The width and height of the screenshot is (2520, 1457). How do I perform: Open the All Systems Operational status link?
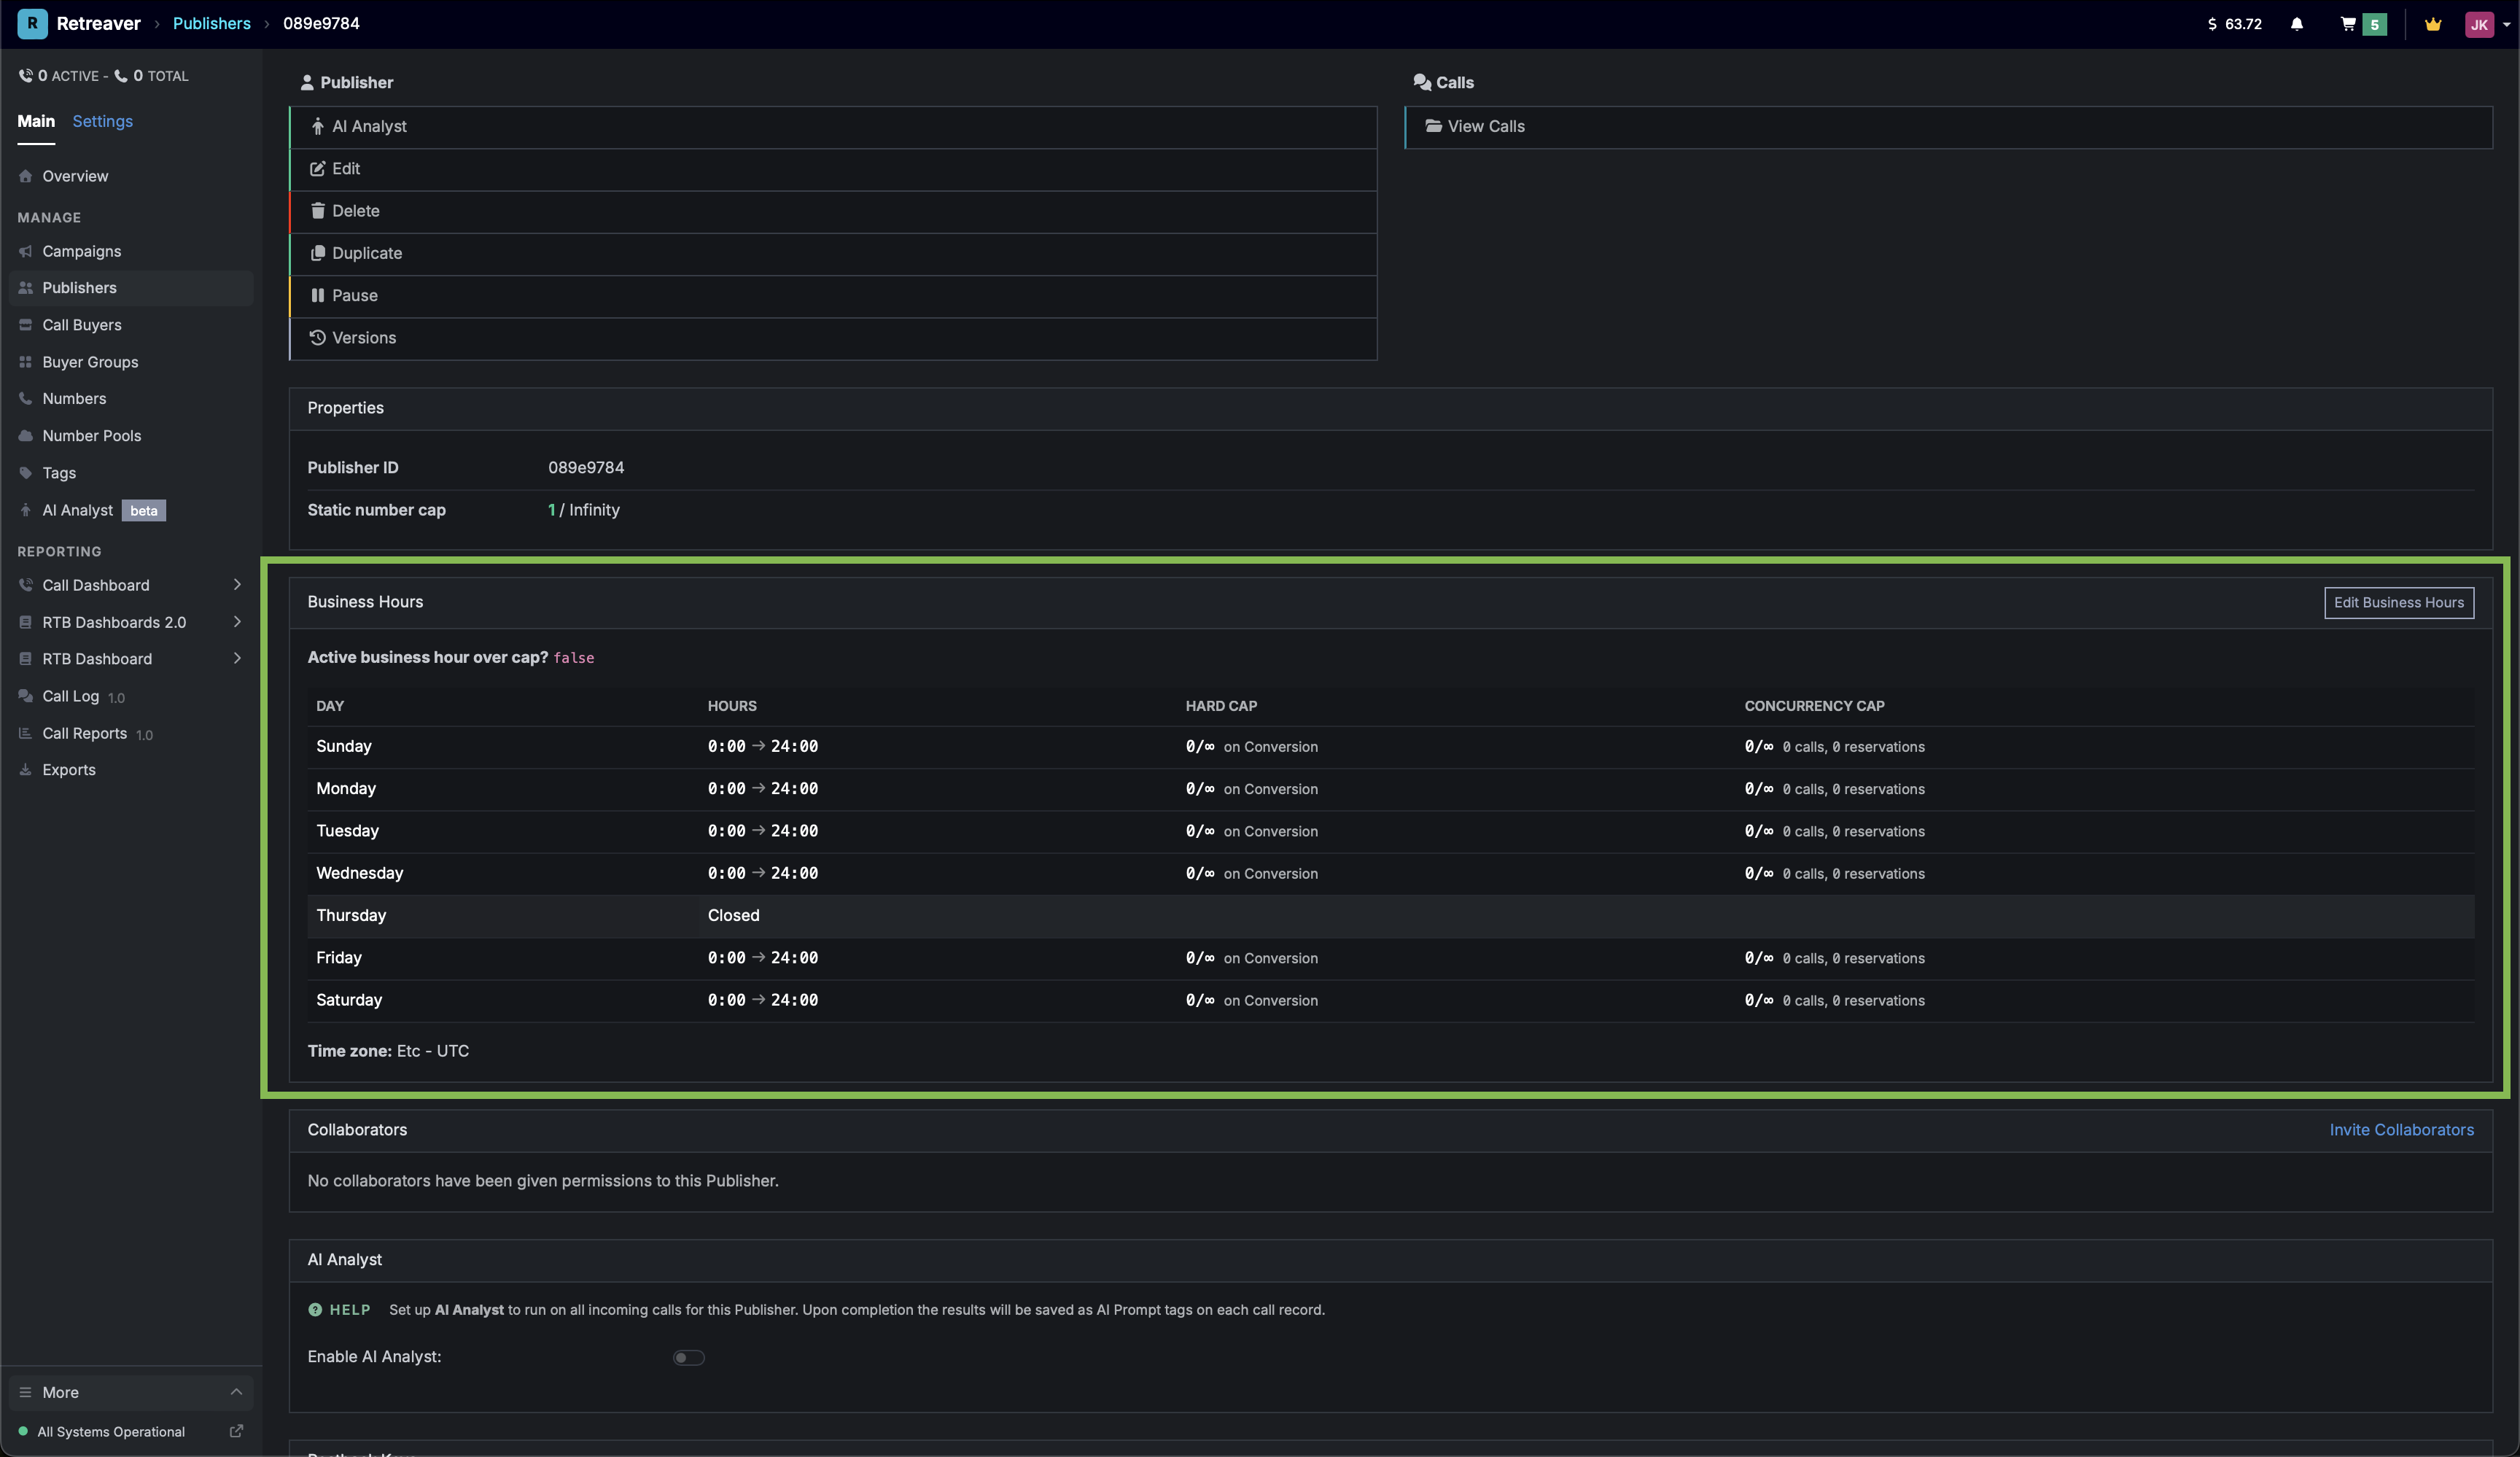tap(131, 1432)
